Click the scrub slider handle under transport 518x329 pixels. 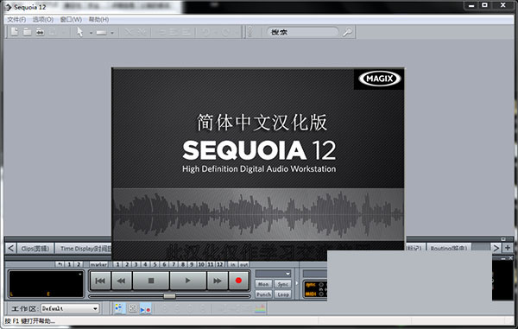coord(169,296)
